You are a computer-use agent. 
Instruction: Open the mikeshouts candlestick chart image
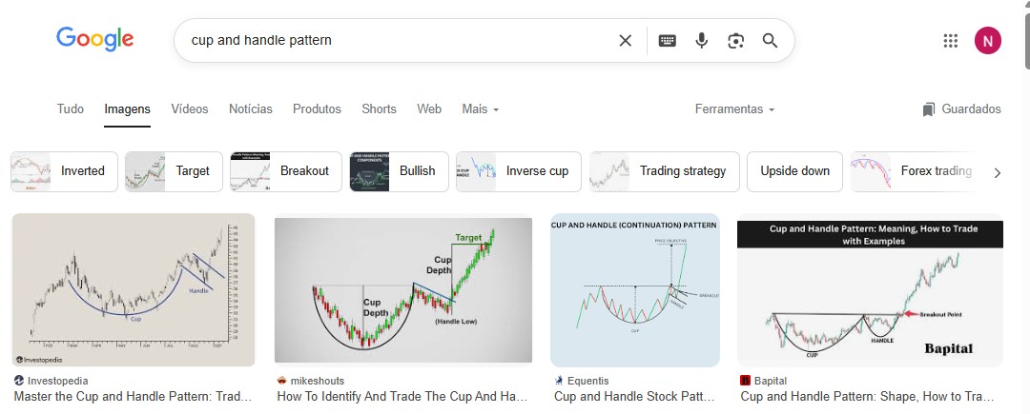click(x=403, y=290)
